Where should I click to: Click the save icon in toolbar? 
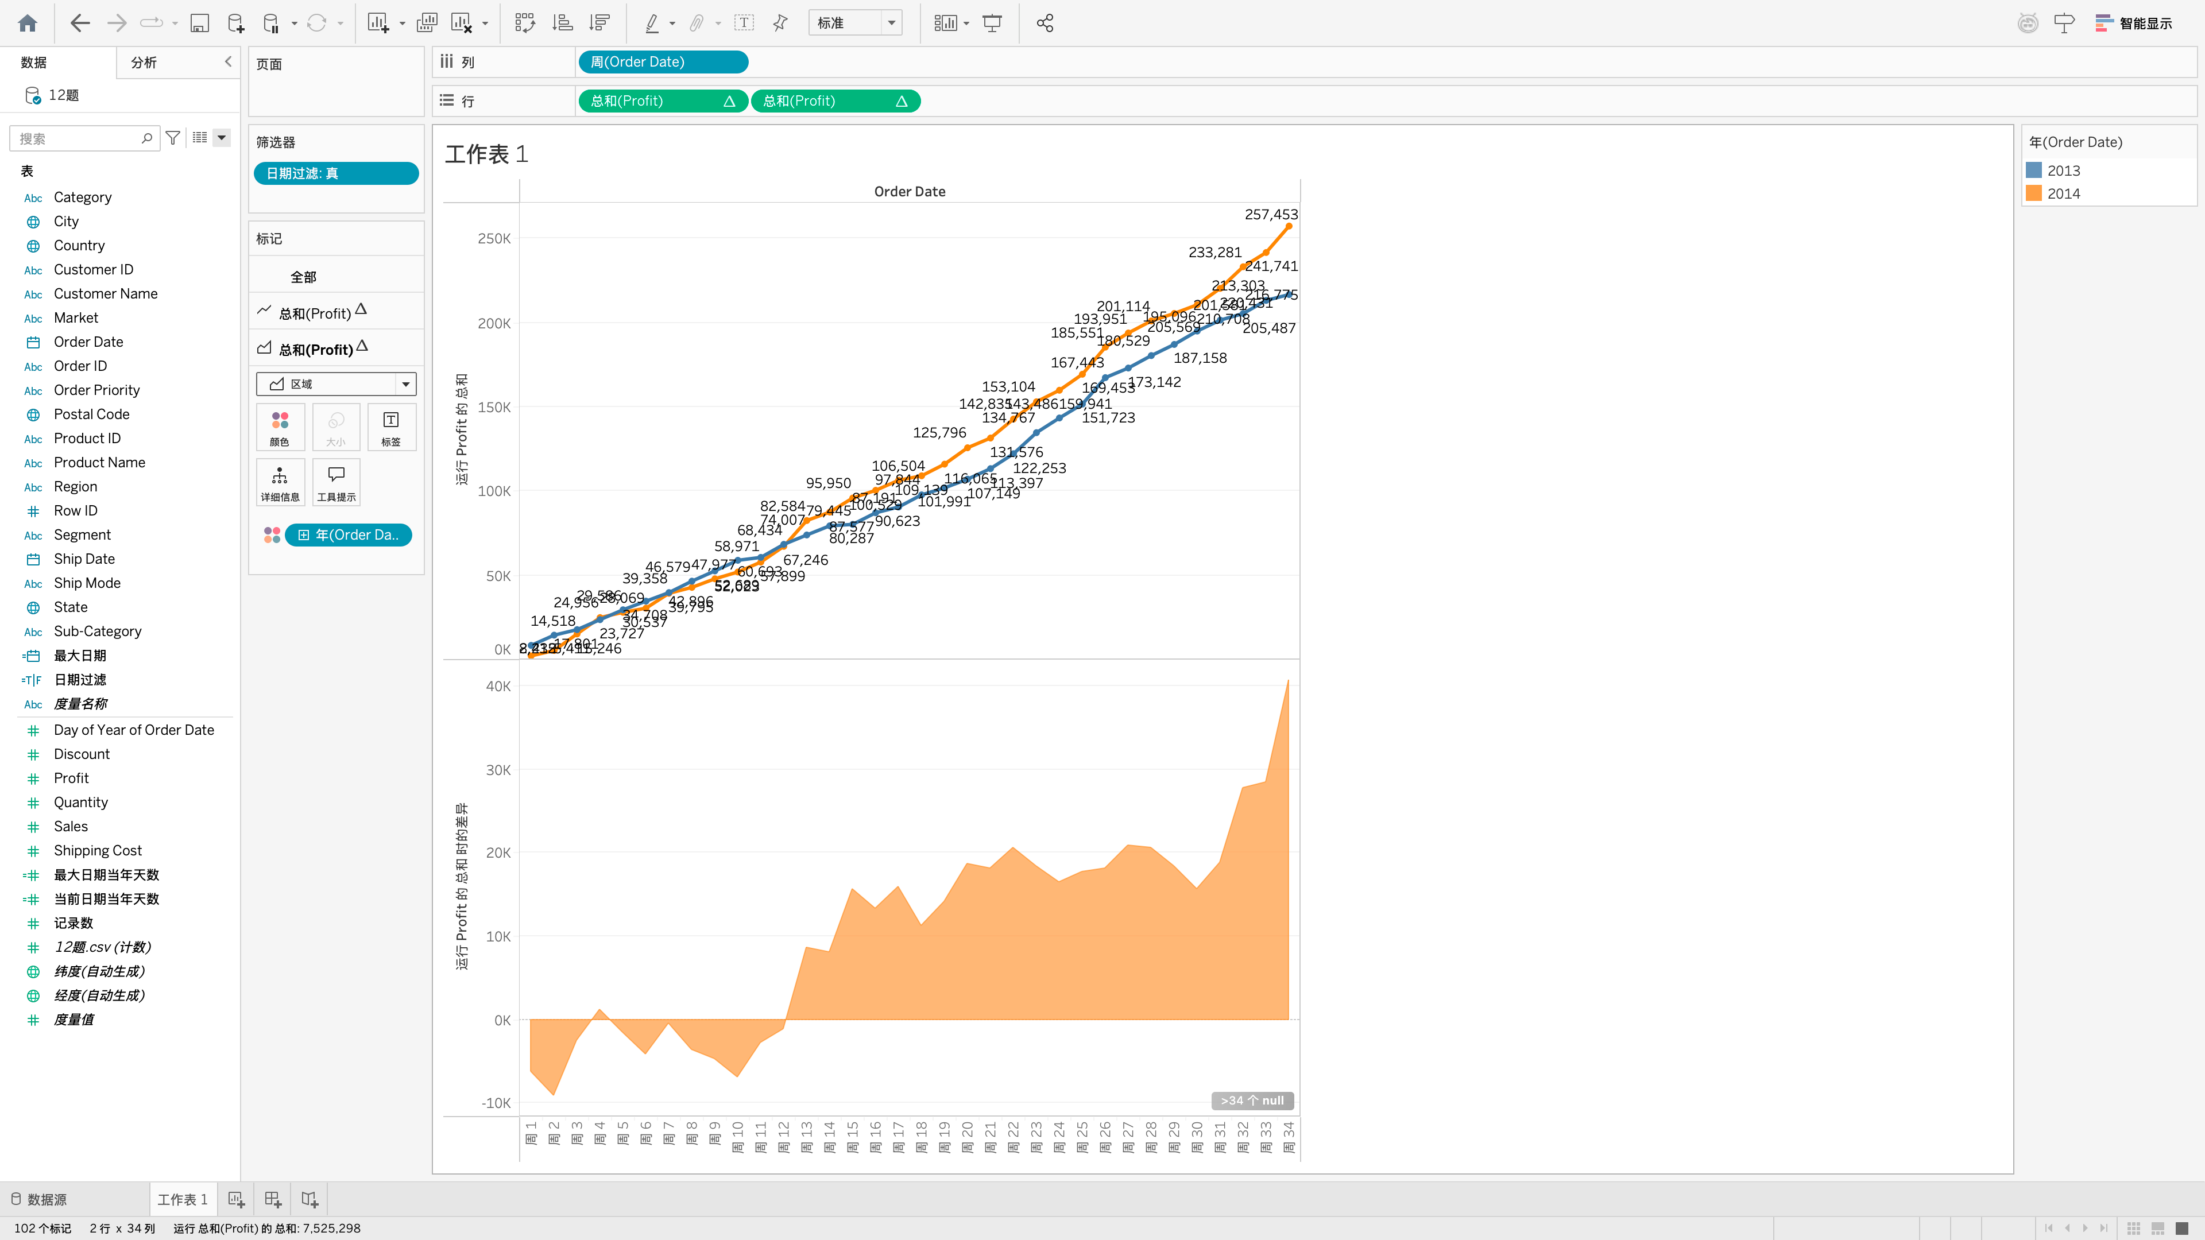pyautogui.click(x=199, y=23)
